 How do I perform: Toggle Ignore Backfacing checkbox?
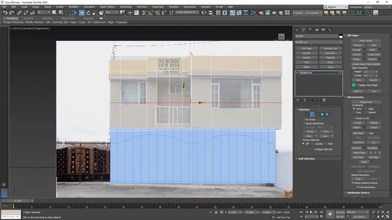pyautogui.click(x=314, y=123)
